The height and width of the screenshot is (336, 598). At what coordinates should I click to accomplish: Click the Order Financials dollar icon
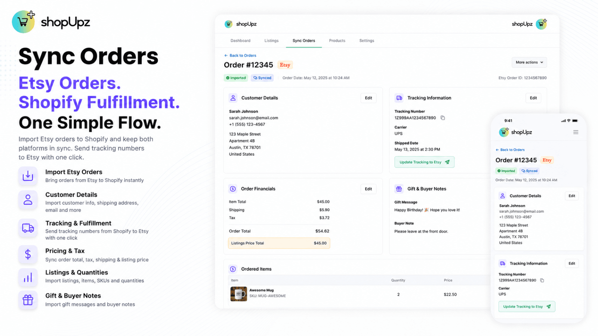click(233, 189)
